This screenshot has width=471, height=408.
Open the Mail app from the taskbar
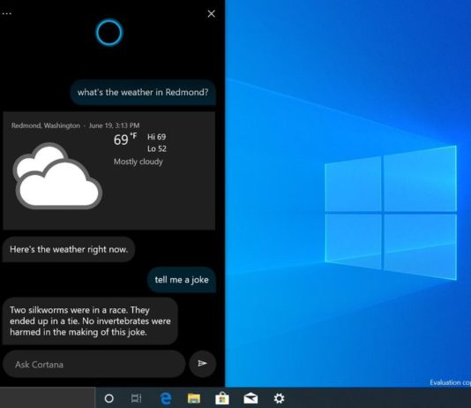coord(250,398)
